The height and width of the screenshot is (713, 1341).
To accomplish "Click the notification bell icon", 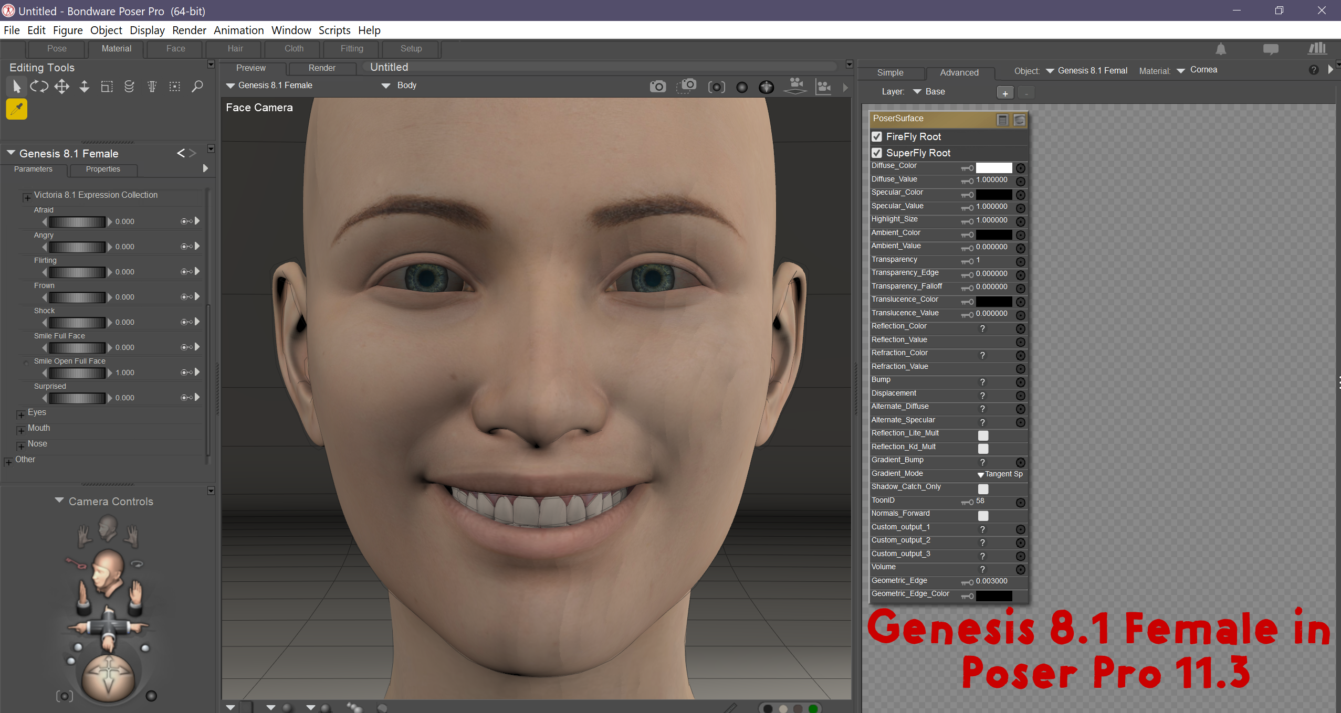I will (x=1221, y=49).
